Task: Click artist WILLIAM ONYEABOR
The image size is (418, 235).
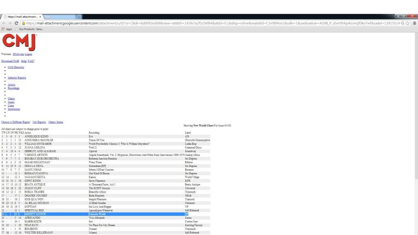Action: click(x=38, y=144)
